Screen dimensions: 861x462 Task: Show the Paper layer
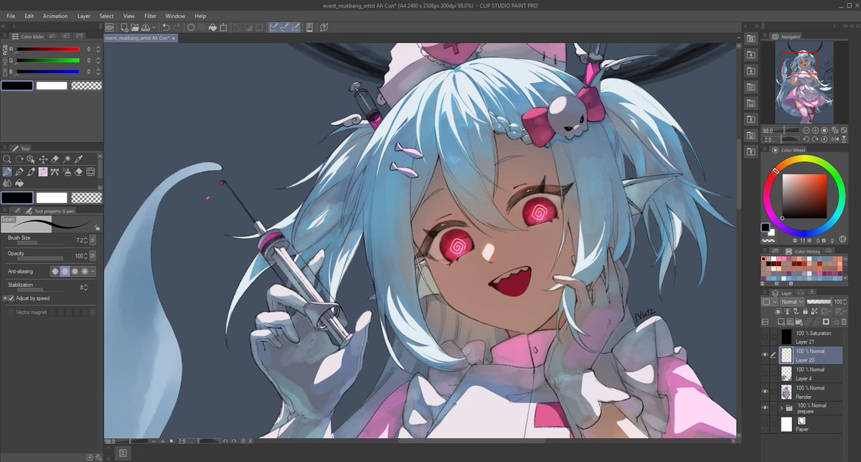(765, 424)
